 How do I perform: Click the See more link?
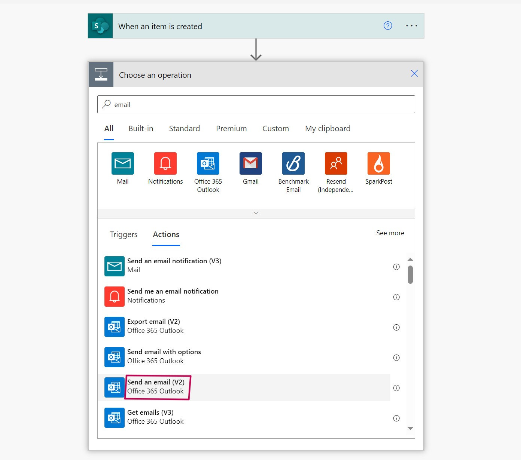(x=390, y=233)
